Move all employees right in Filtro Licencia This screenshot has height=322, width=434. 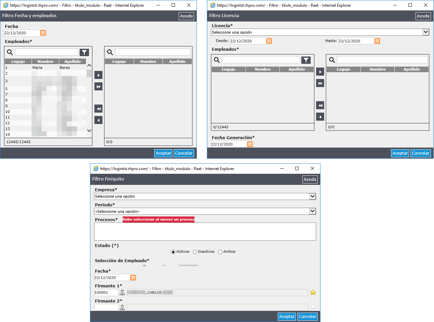[320, 83]
